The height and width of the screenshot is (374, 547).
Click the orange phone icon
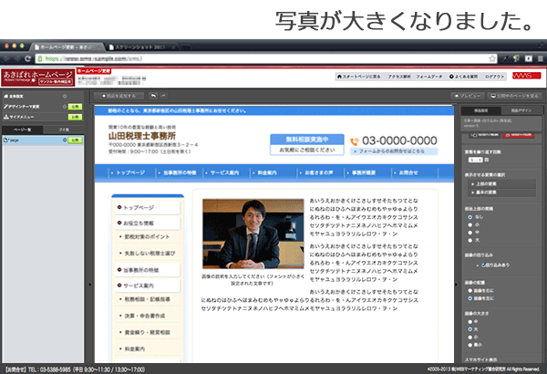[x=356, y=141]
